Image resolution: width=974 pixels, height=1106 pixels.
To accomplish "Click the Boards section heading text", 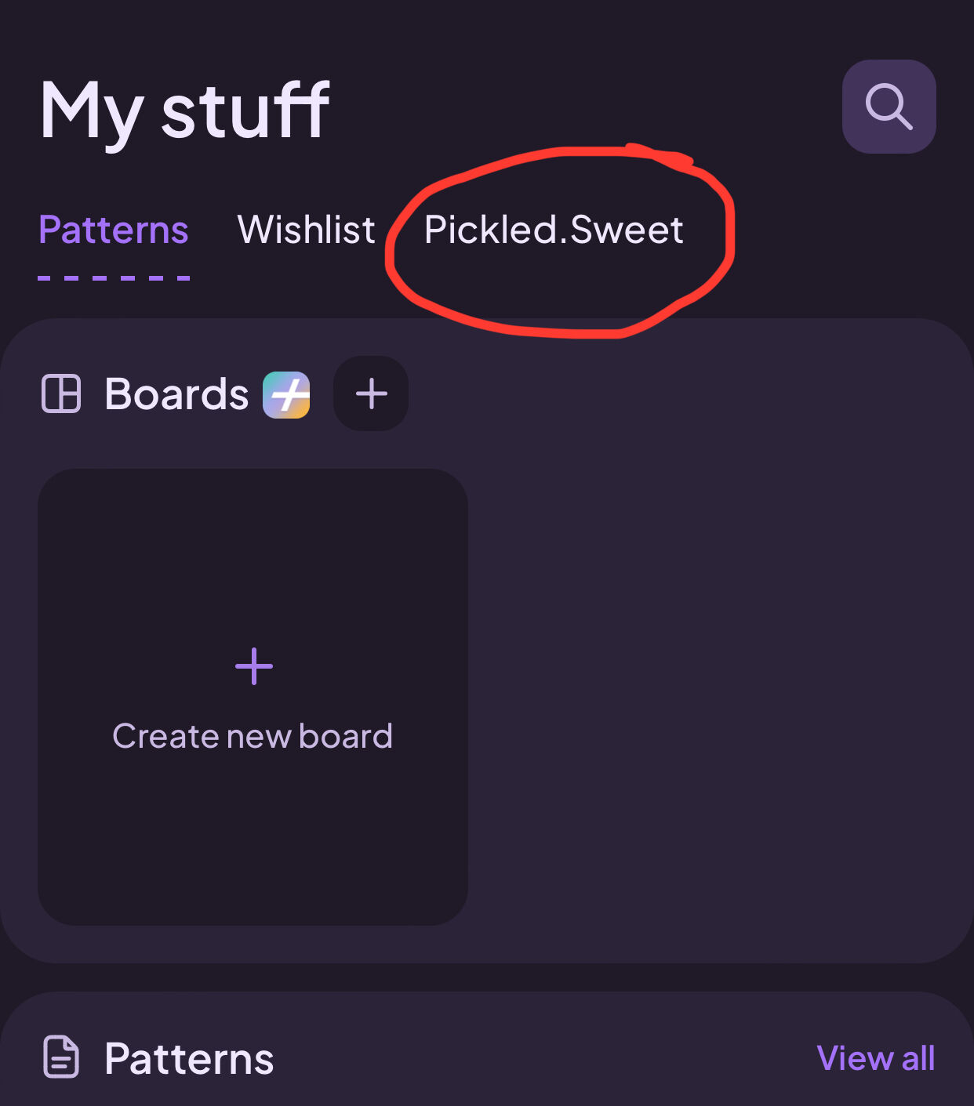I will 176,393.
